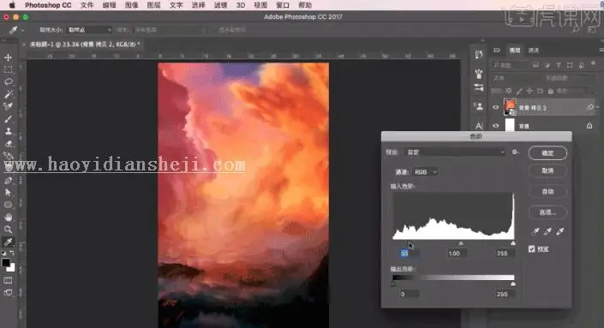Open the 滤镜 menu
This screenshot has height=328, width=604.
tap(220, 5)
